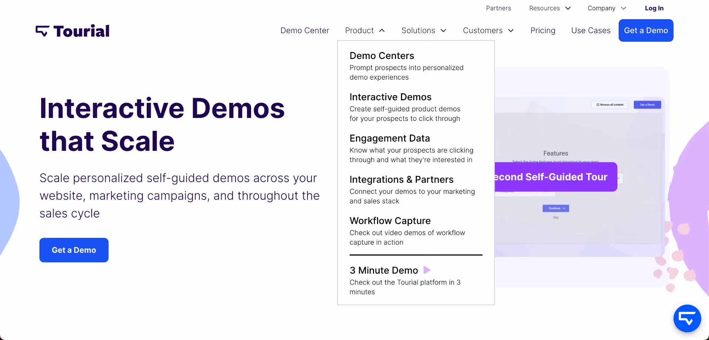
Task: Open the Resources top bar menu
Action: [x=544, y=8]
